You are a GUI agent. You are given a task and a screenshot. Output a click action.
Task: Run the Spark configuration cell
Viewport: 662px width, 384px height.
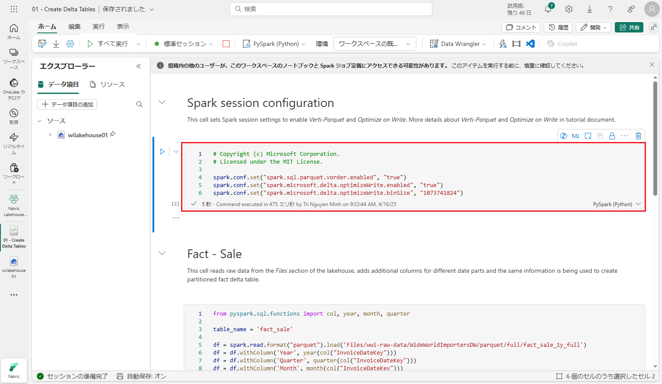[162, 152]
